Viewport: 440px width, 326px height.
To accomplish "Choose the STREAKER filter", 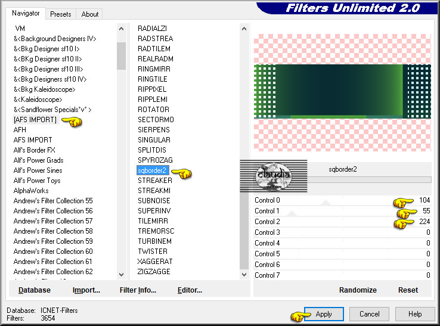I will (x=155, y=181).
